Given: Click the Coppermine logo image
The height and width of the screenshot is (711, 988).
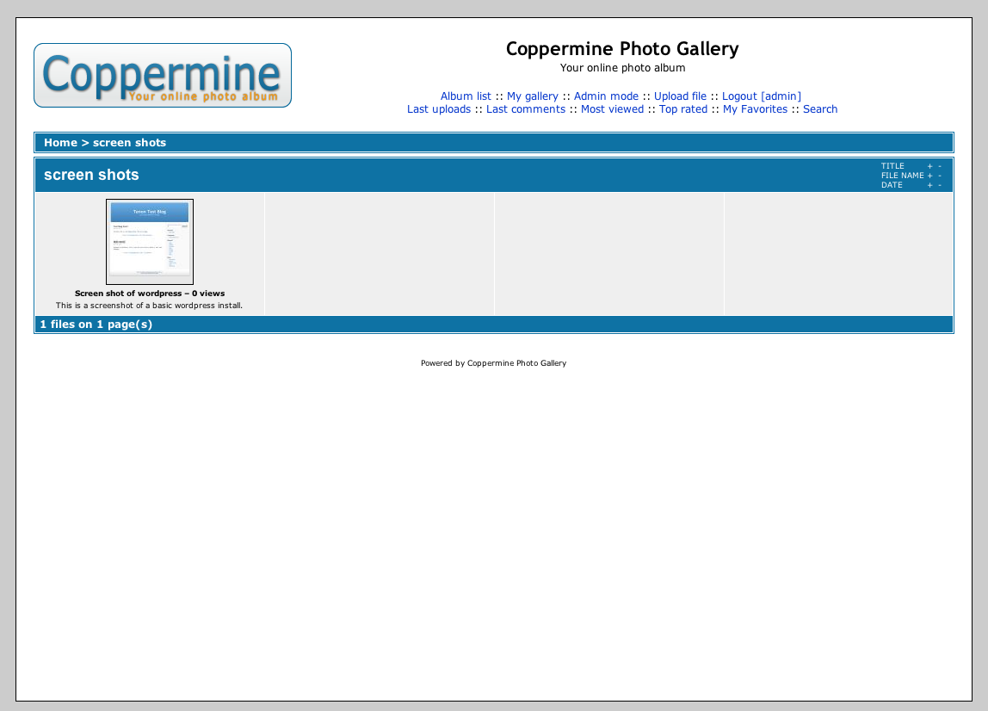Looking at the screenshot, I should coord(163,76).
